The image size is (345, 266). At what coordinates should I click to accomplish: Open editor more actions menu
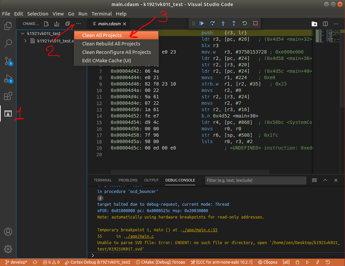click(x=336, y=24)
